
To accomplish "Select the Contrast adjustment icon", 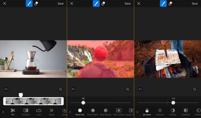I will pos(173,112).
